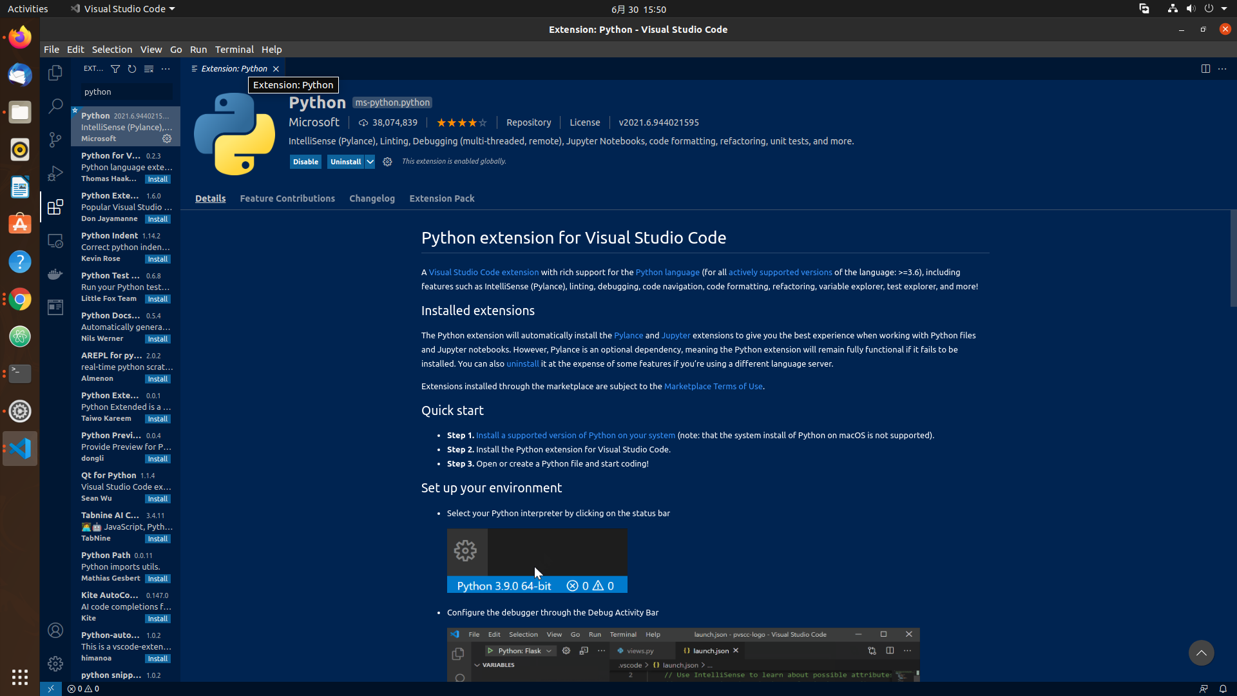1237x696 pixels.
Task: Open the Docker view in activity bar
Action: pos(55,274)
